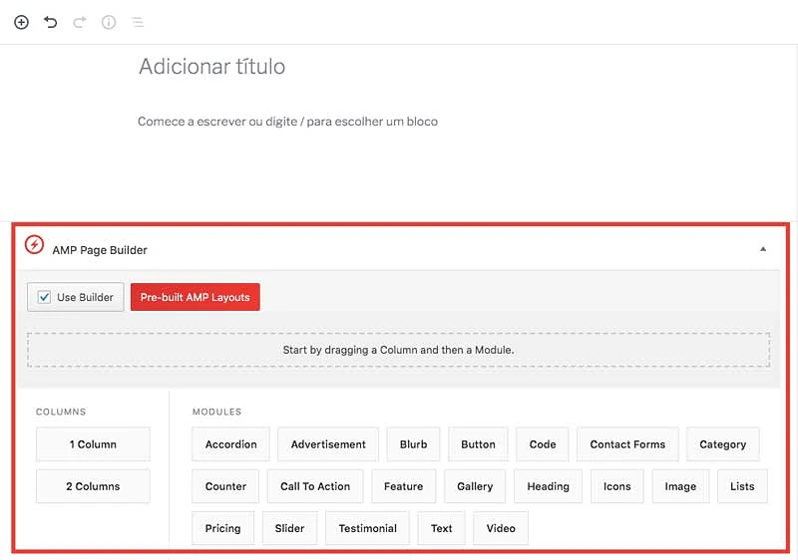Choose the Advertisement module
The image size is (798, 560).
pyautogui.click(x=328, y=444)
